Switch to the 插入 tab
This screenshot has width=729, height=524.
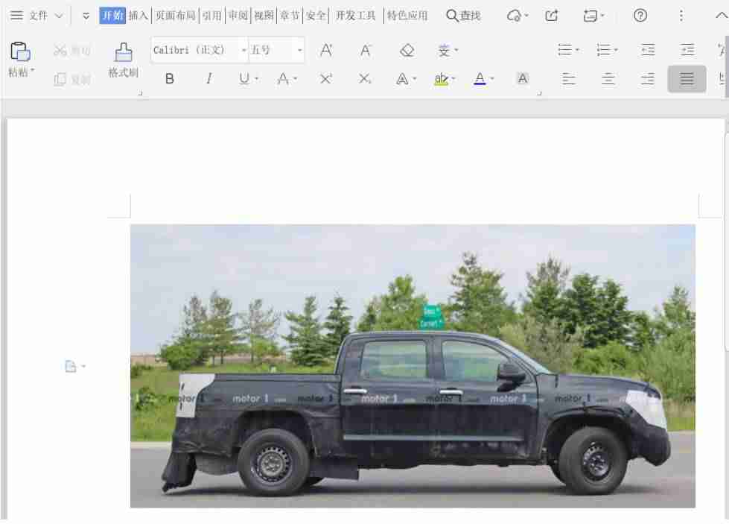click(139, 16)
